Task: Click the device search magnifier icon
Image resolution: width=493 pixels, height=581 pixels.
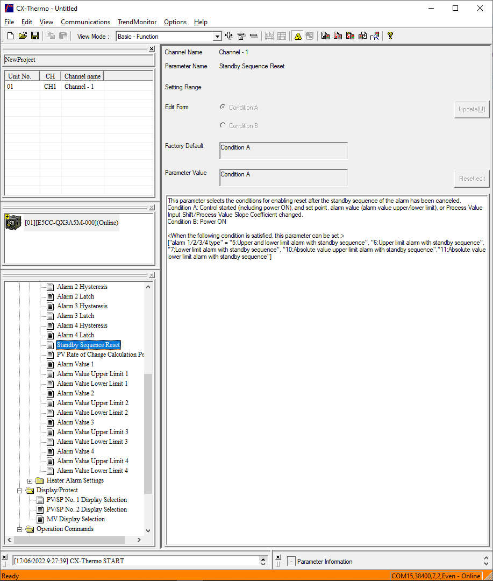Action: (x=375, y=36)
